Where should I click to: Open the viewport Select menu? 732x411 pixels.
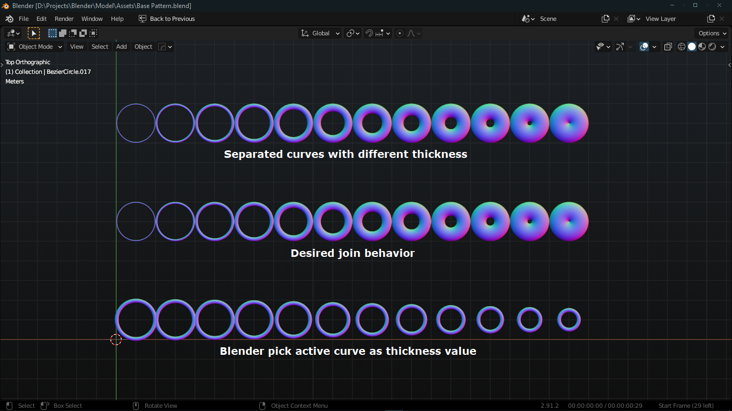click(100, 47)
